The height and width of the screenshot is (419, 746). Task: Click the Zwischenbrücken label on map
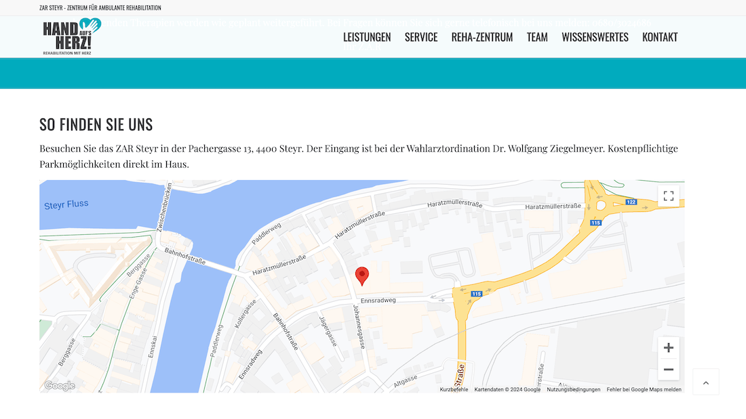point(164,208)
